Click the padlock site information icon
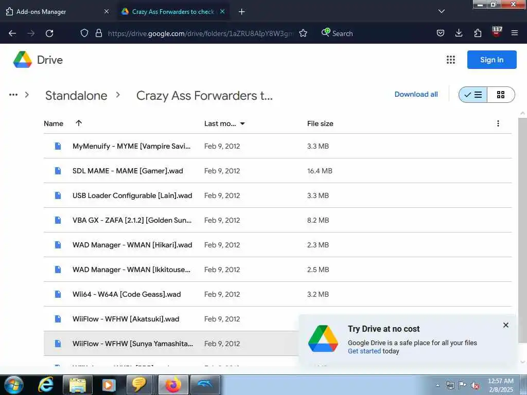The height and width of the screenshot is (395, 527). tap(98, 33)
